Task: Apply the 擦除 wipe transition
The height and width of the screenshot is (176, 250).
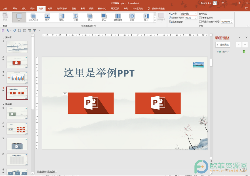Action: click(62, 17)
